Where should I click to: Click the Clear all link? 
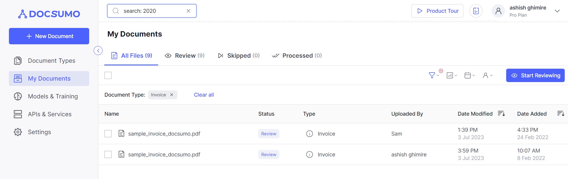pyautogui.click(x=204, y=95)
